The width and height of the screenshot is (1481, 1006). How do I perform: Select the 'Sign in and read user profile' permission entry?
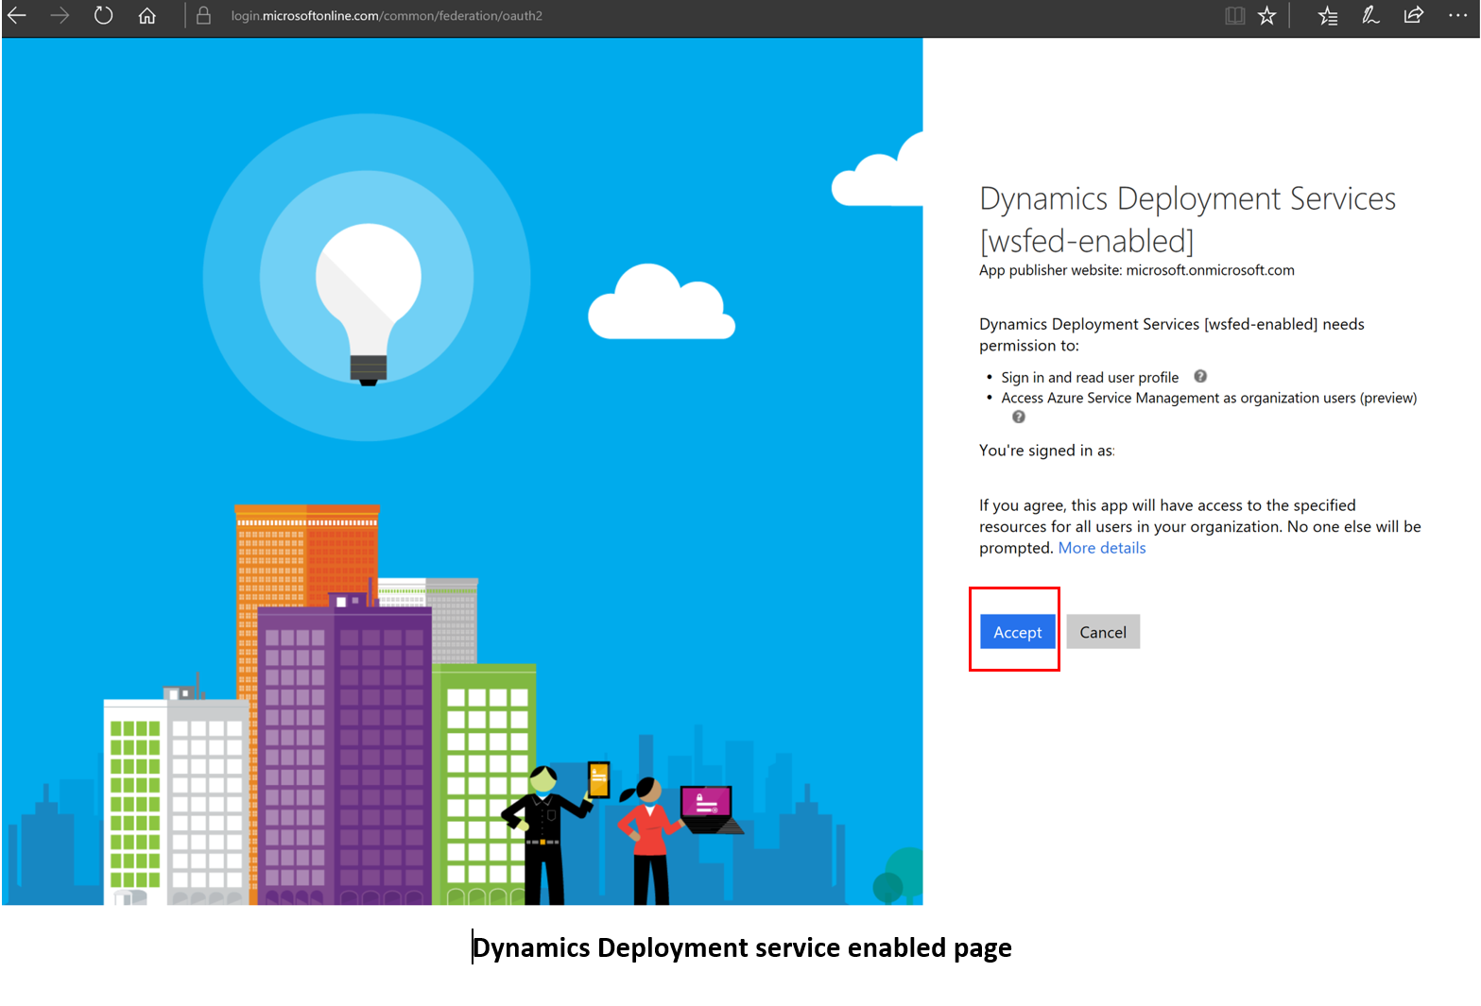pos(1089,376)
